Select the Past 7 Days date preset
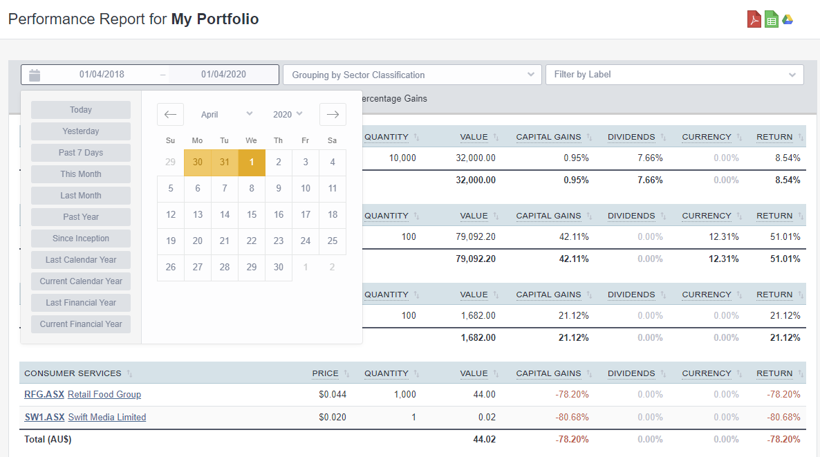 pyautogui.click(x=80, y=152)
